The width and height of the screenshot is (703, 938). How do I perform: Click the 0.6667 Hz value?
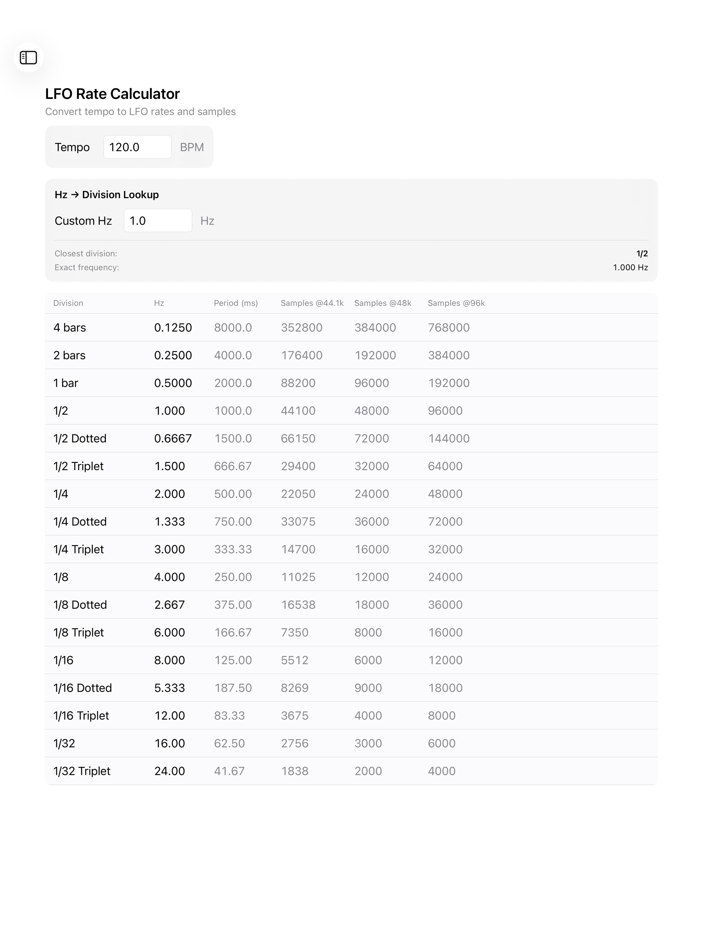173,438
